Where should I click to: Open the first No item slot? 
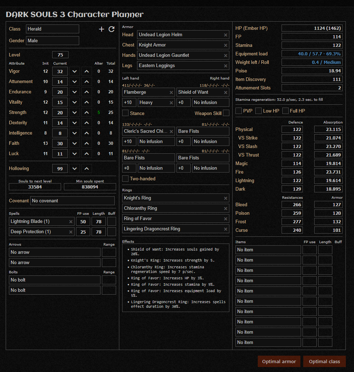pos(268,250)
